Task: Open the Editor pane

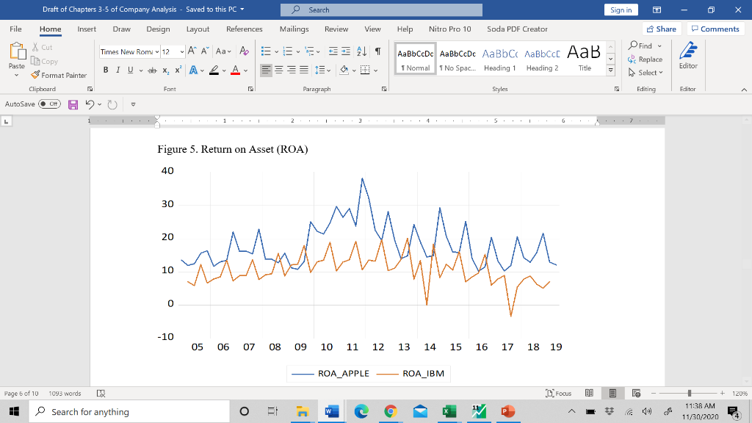Action: tap(688, 59)
